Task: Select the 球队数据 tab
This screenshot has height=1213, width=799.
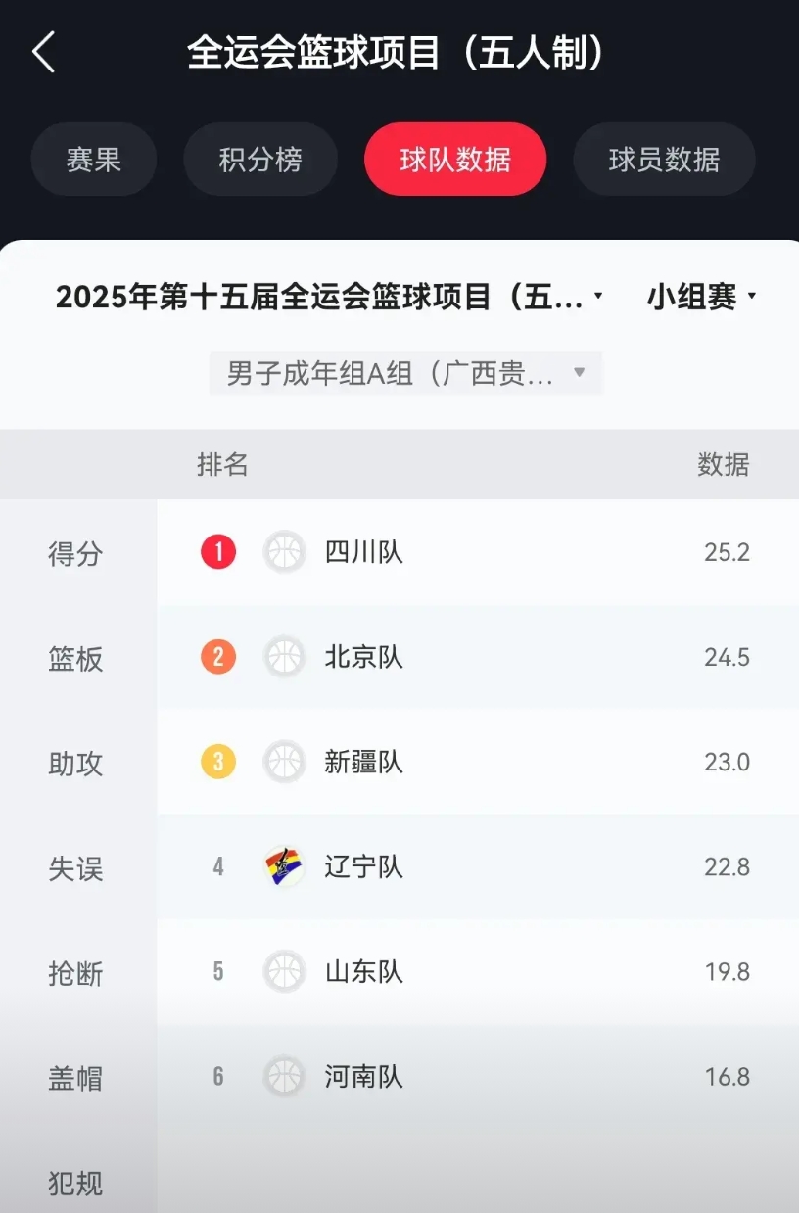Action: pos(455,160)
